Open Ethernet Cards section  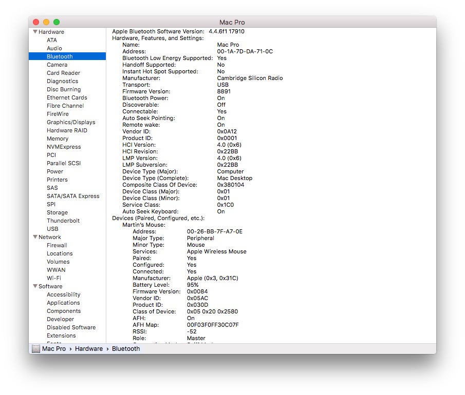coord(67,97)
